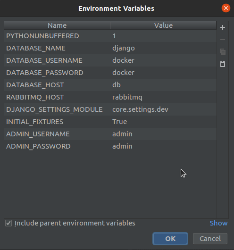Select the DATABASE_HOST name cell
Viewport: 234px width, 250px height.
57,85
